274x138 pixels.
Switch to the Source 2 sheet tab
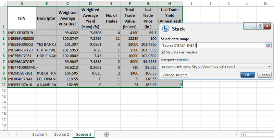(62, 134)
